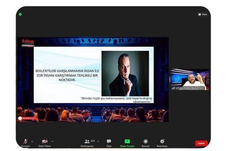Click the Participants label text
Viewport: 227px width, 151px height.
tap(87, 146)
